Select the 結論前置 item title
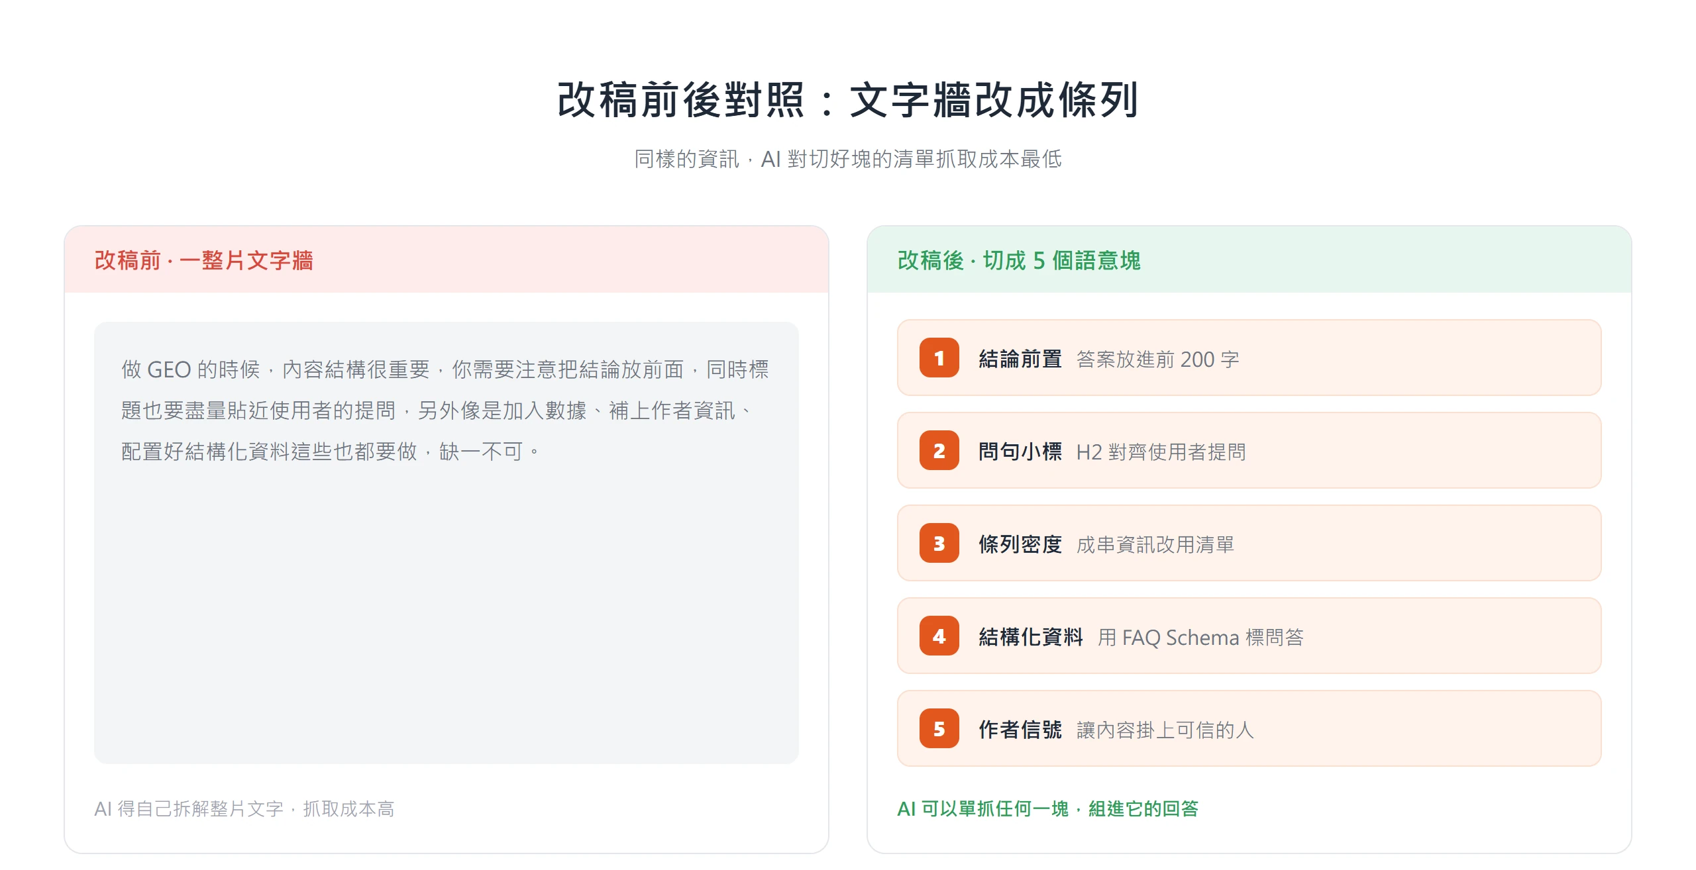The height and width of the screenshot is (870, 1696). coord(1020,359)
